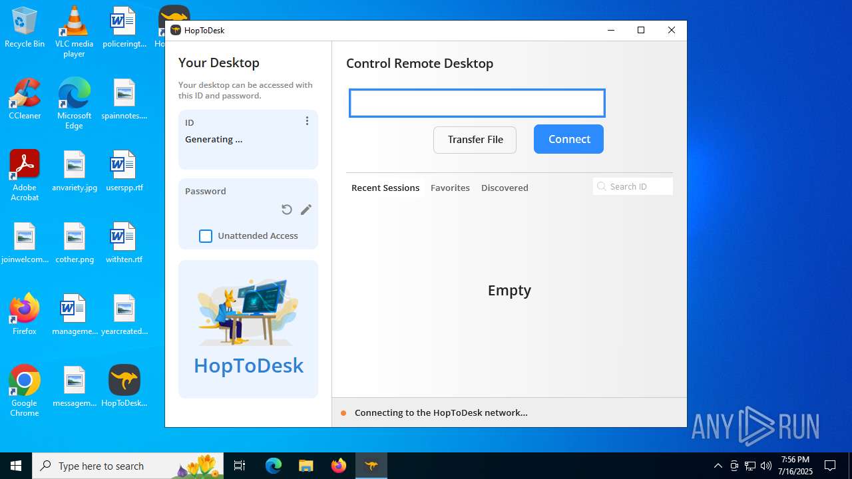Screen dimensions: 852x479
Task: Refresh the random password
Action: [287, 210]
